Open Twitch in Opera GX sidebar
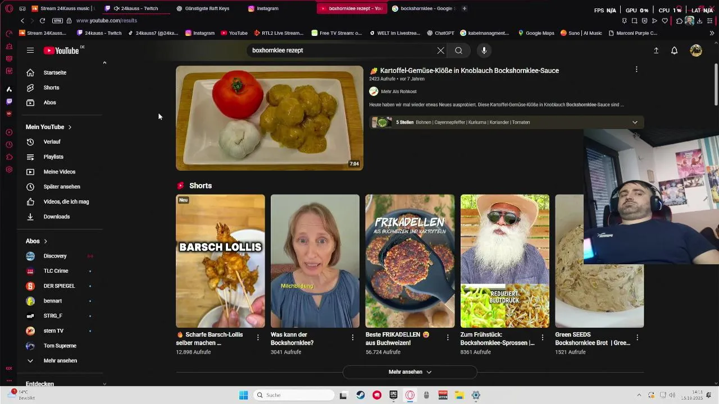 coord(9,102)
